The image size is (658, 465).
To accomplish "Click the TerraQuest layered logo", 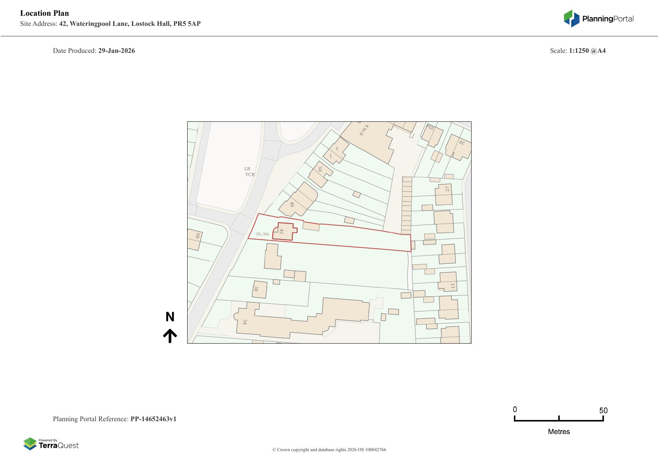I will pyautogui.click(x=30, y=444).
